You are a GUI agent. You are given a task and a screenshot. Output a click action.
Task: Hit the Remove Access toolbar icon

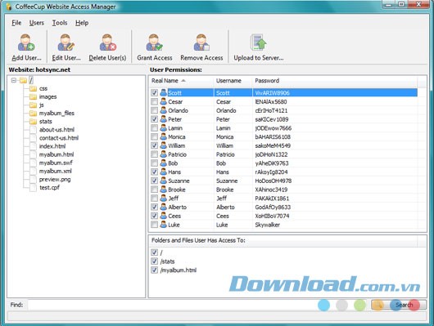click(201, 42)
